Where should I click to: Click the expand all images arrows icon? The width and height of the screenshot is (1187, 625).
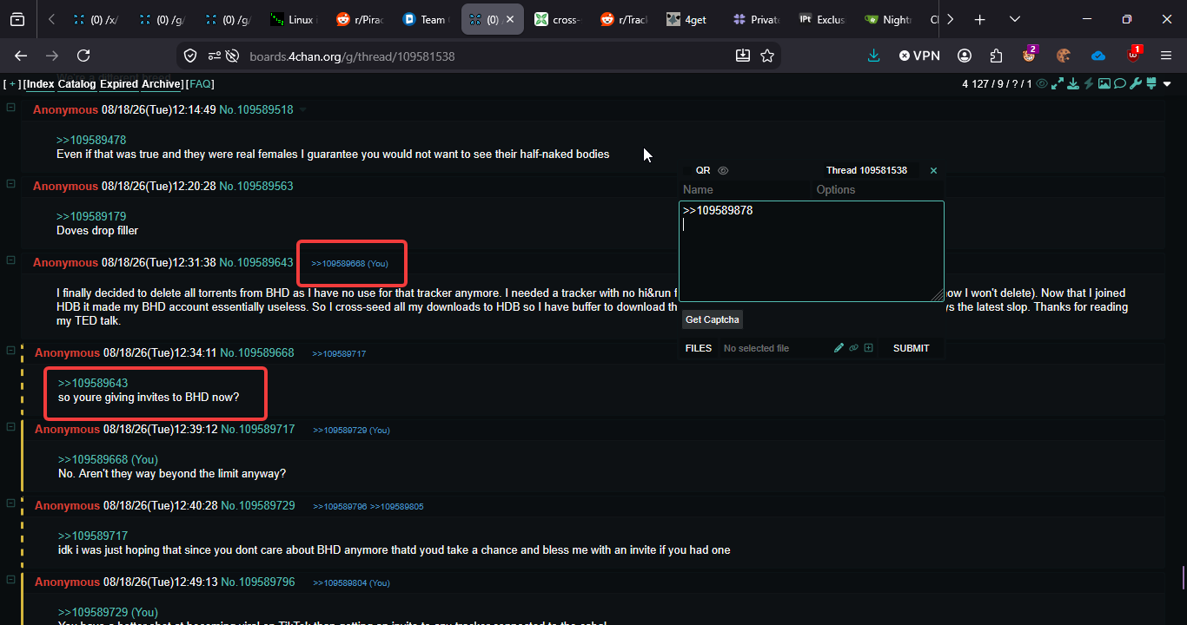(1058, 84)
